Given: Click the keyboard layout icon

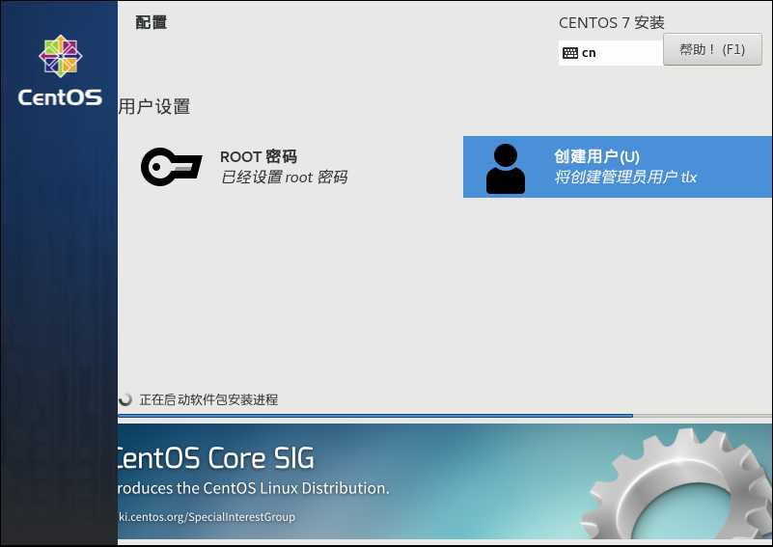Looking at the screenshot, I should tap(570, 53).
